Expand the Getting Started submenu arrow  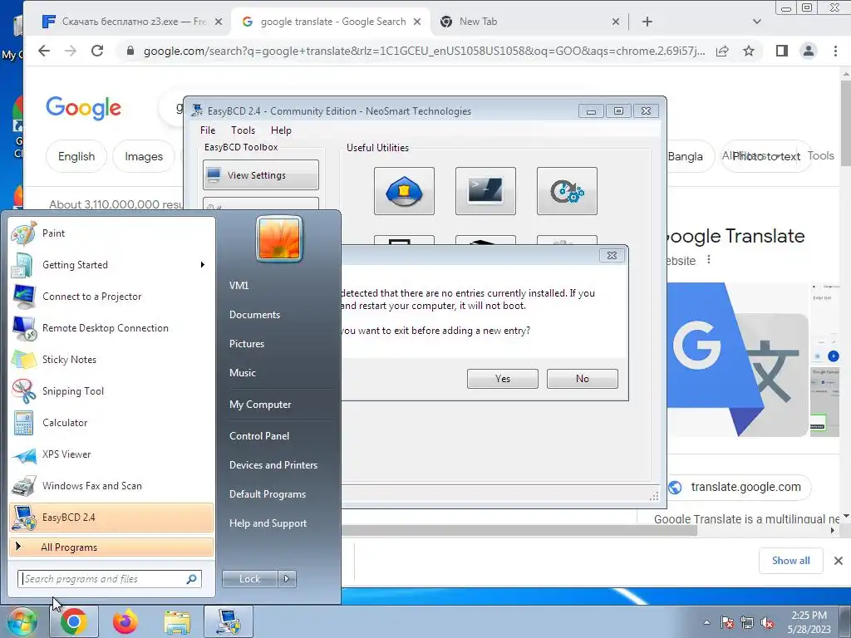click(x=203, y=265)
